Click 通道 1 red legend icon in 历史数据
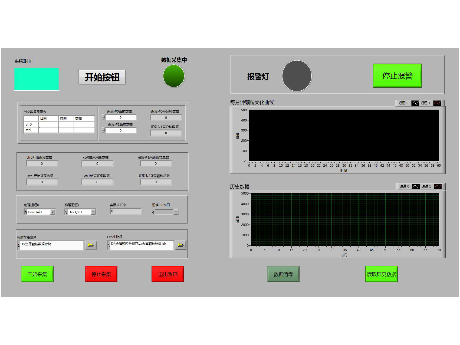Viewport: 460px width, 345px height. (438, 186)
